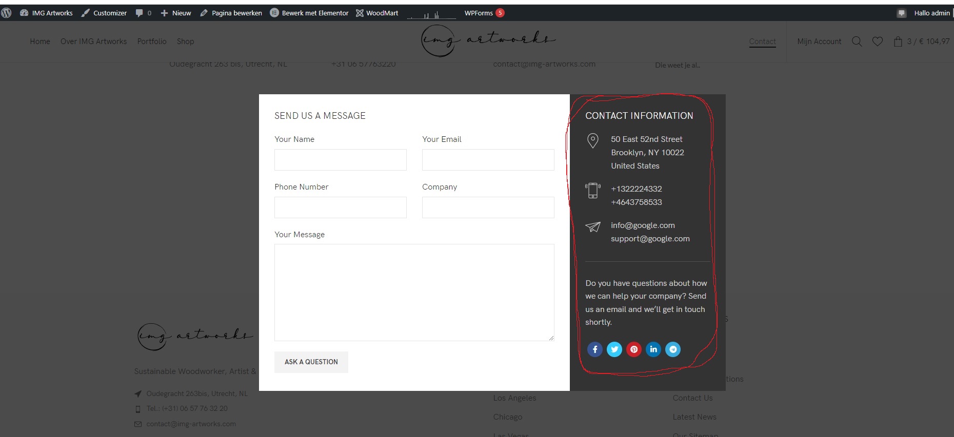Screen dimensions: 954x437
Task: Open the WordPress logo menu
Action: point(6,13)
